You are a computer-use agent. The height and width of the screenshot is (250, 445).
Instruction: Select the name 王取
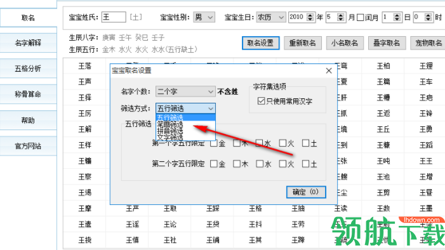click(170, 209)
